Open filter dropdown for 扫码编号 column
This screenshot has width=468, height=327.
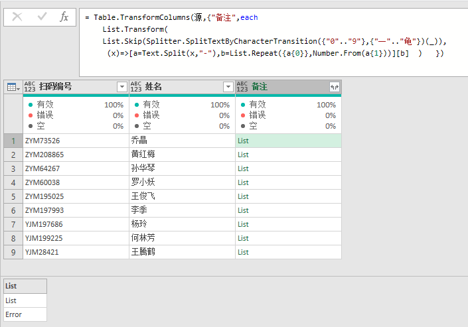click(x=121, y=87)
